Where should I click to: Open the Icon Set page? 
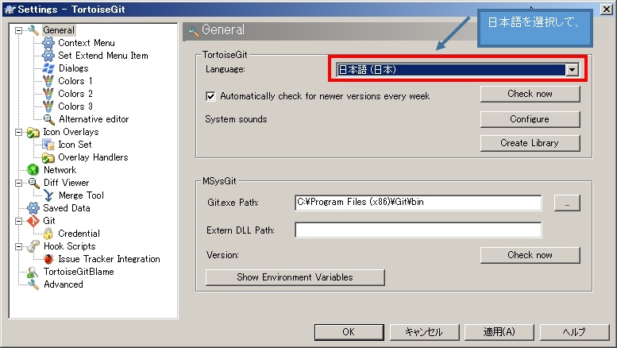click(x=75, y=145)
